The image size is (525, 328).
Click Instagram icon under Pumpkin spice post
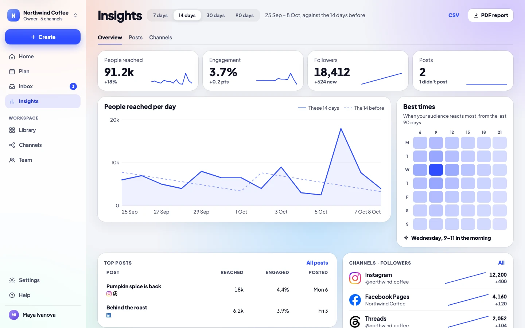coord(109,294)
